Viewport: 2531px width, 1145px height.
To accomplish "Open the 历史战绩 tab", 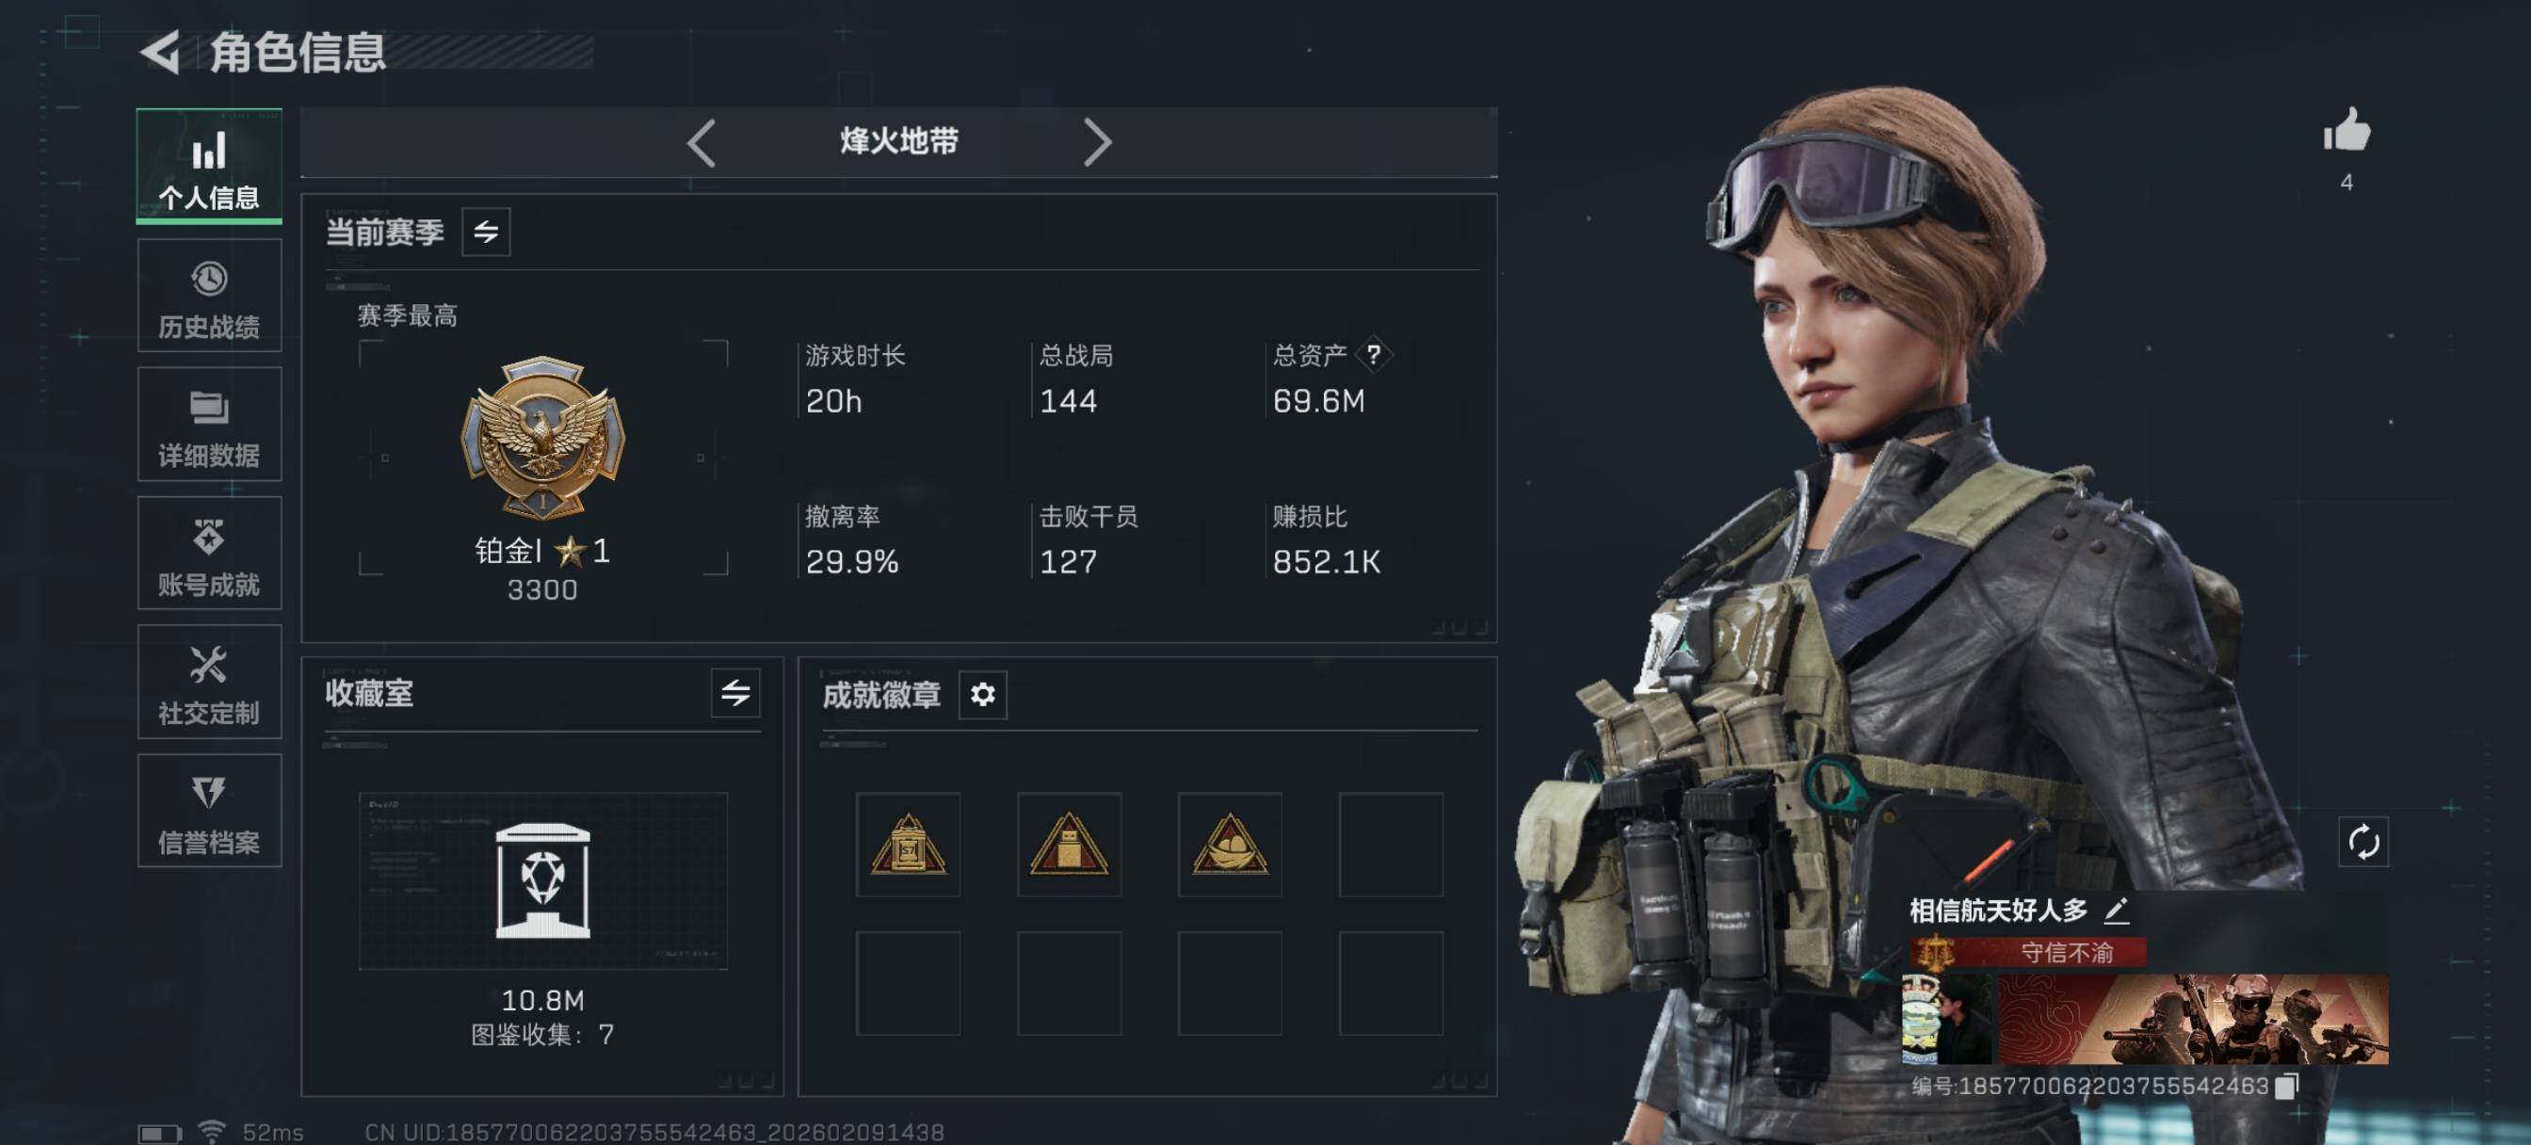I will [209, 296].
